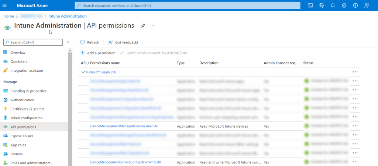
Task: Open the directory and subscription filter icon
Action: (x=322, y=6)
